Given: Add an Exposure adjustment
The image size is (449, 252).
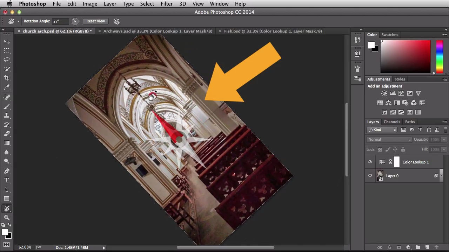Looking at the screenshot, I should 409,93.
